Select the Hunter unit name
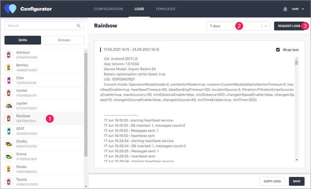 click(22, 91)
